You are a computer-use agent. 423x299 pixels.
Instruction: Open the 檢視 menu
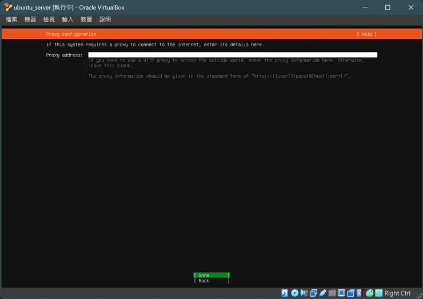[49, 19]
